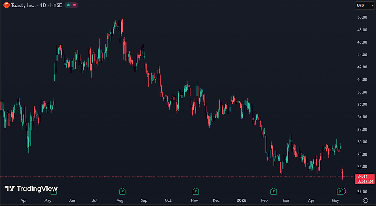This screenshot has width=376, height=206.
Task: Click the 46.00 price axis label
Action: click(x=362, y=42)
